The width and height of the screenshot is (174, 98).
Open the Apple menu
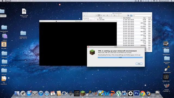coord(2,1)
